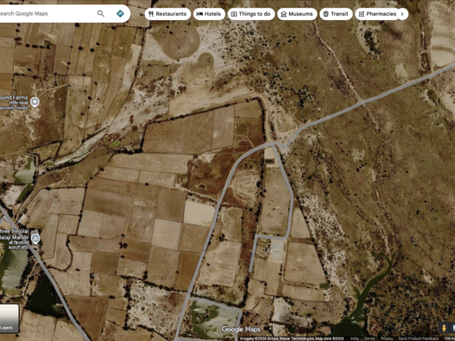The height and width of the screenshot is (341, 455).
Task: Click the search magnifier icon
Action: coord(101,13)
